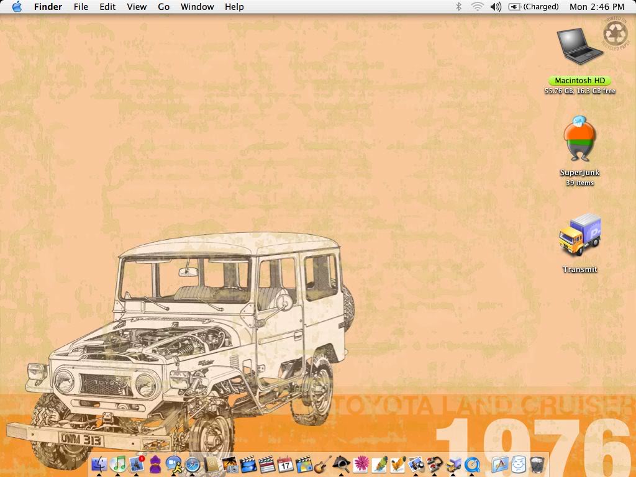This screenshot has width=636, height=477.
Task: Open the volume control in menu bar
Action: pos(496,6)
